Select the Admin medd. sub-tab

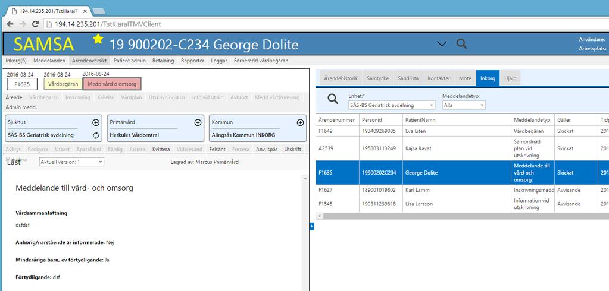21,107
